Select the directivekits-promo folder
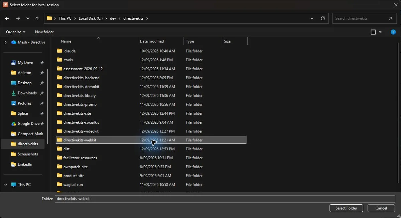Image resolution: width=401 pixels, height=218 pixels. pyautogui.click(x=80, y=104)
